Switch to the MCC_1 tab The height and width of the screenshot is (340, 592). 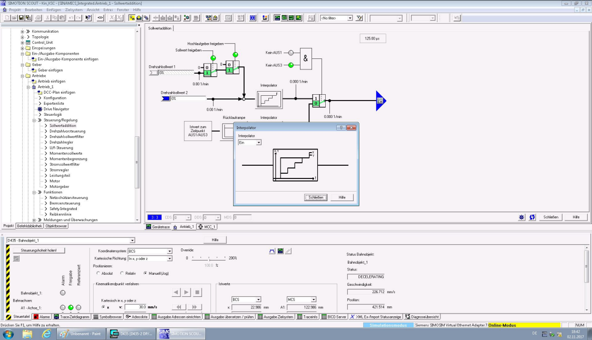[206, 227]
